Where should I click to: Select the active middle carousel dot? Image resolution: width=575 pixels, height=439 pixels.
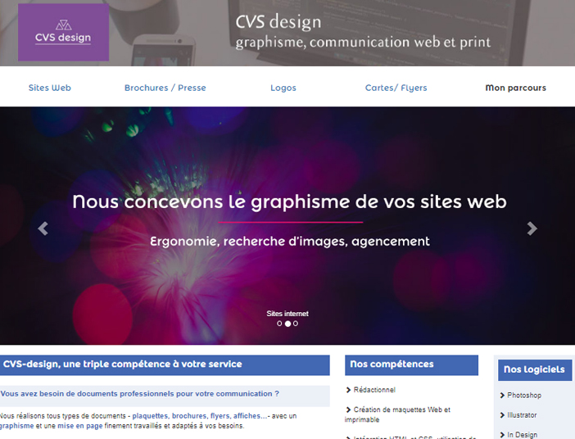tap(287, 324)
